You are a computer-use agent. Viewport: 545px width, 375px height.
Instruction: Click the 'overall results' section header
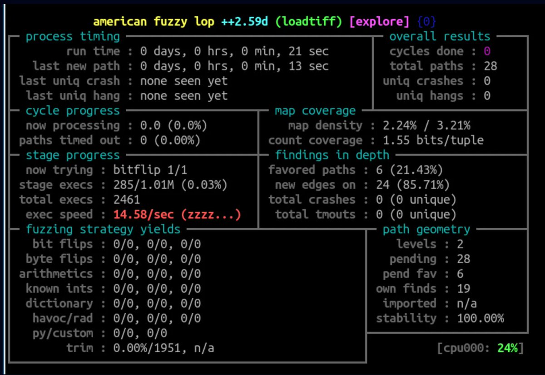pyautogui.click(x=440, y=36)
